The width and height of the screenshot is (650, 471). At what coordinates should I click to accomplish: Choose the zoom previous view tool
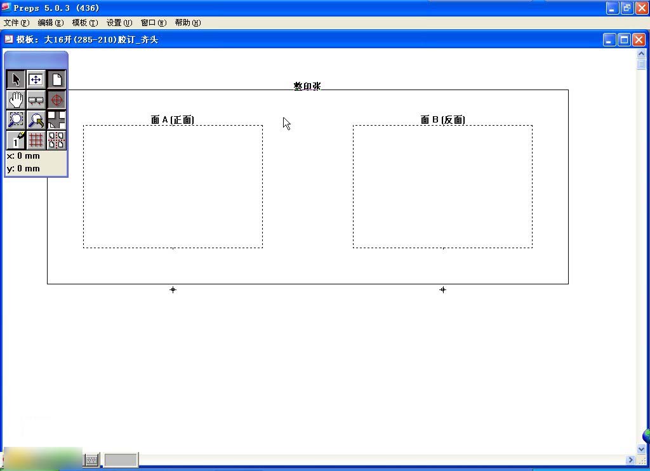36,120
